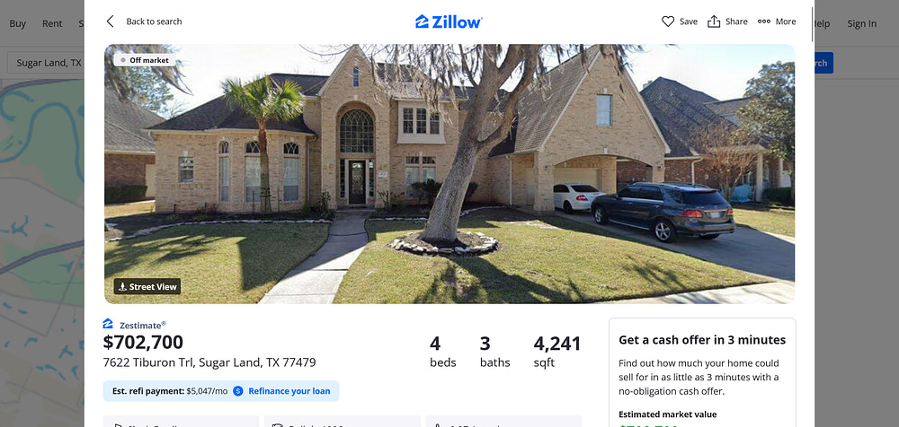Go Back to search
This screenshot has height=427, width=899.
click(154, 22)
